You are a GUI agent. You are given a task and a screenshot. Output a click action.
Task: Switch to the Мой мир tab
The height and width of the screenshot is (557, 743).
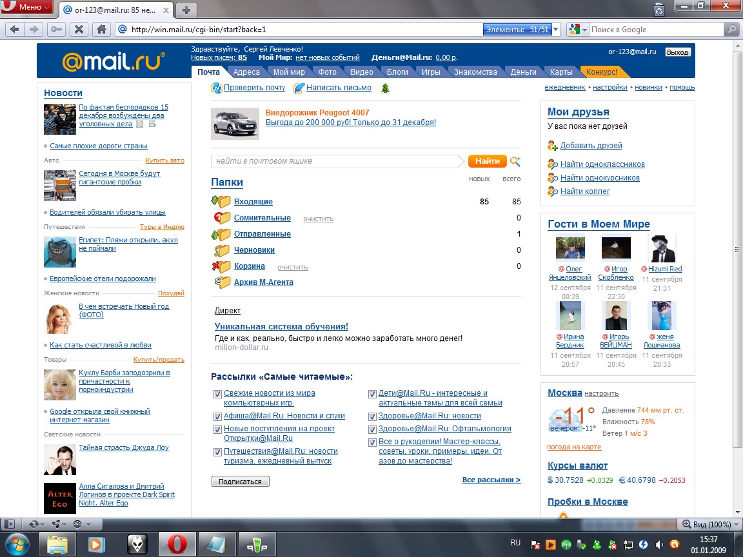[289, 72]
